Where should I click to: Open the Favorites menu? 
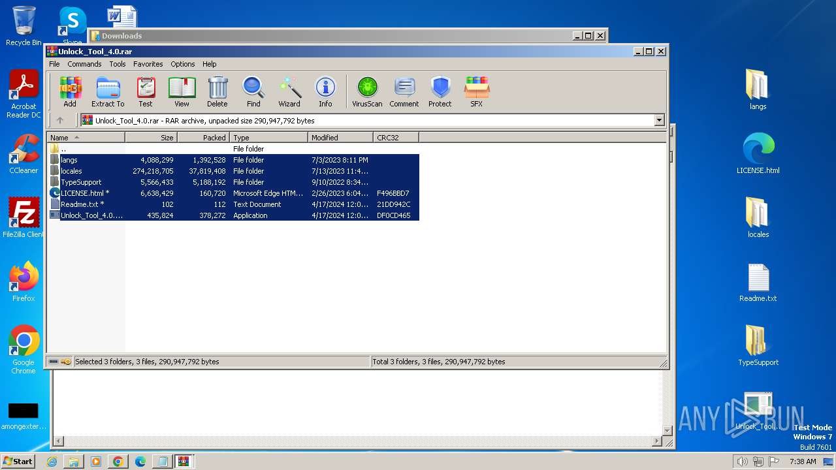pyautogui.click(x=148, y=64)
